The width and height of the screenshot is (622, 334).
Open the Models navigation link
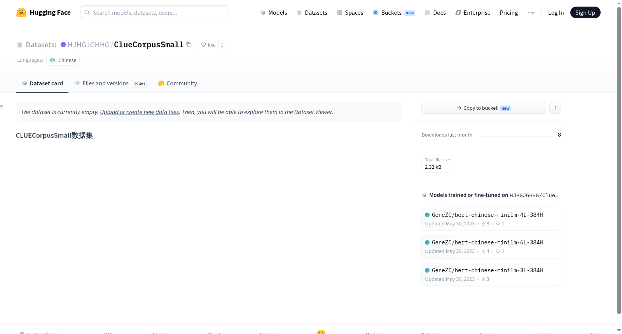(x=274, y=12)
